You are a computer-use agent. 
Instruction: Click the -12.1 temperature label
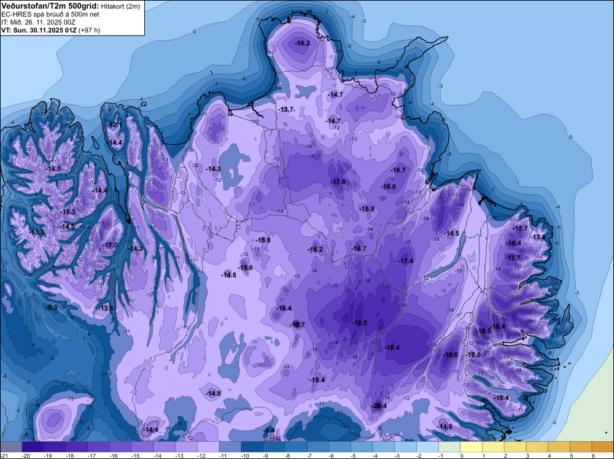pos(114,125)
